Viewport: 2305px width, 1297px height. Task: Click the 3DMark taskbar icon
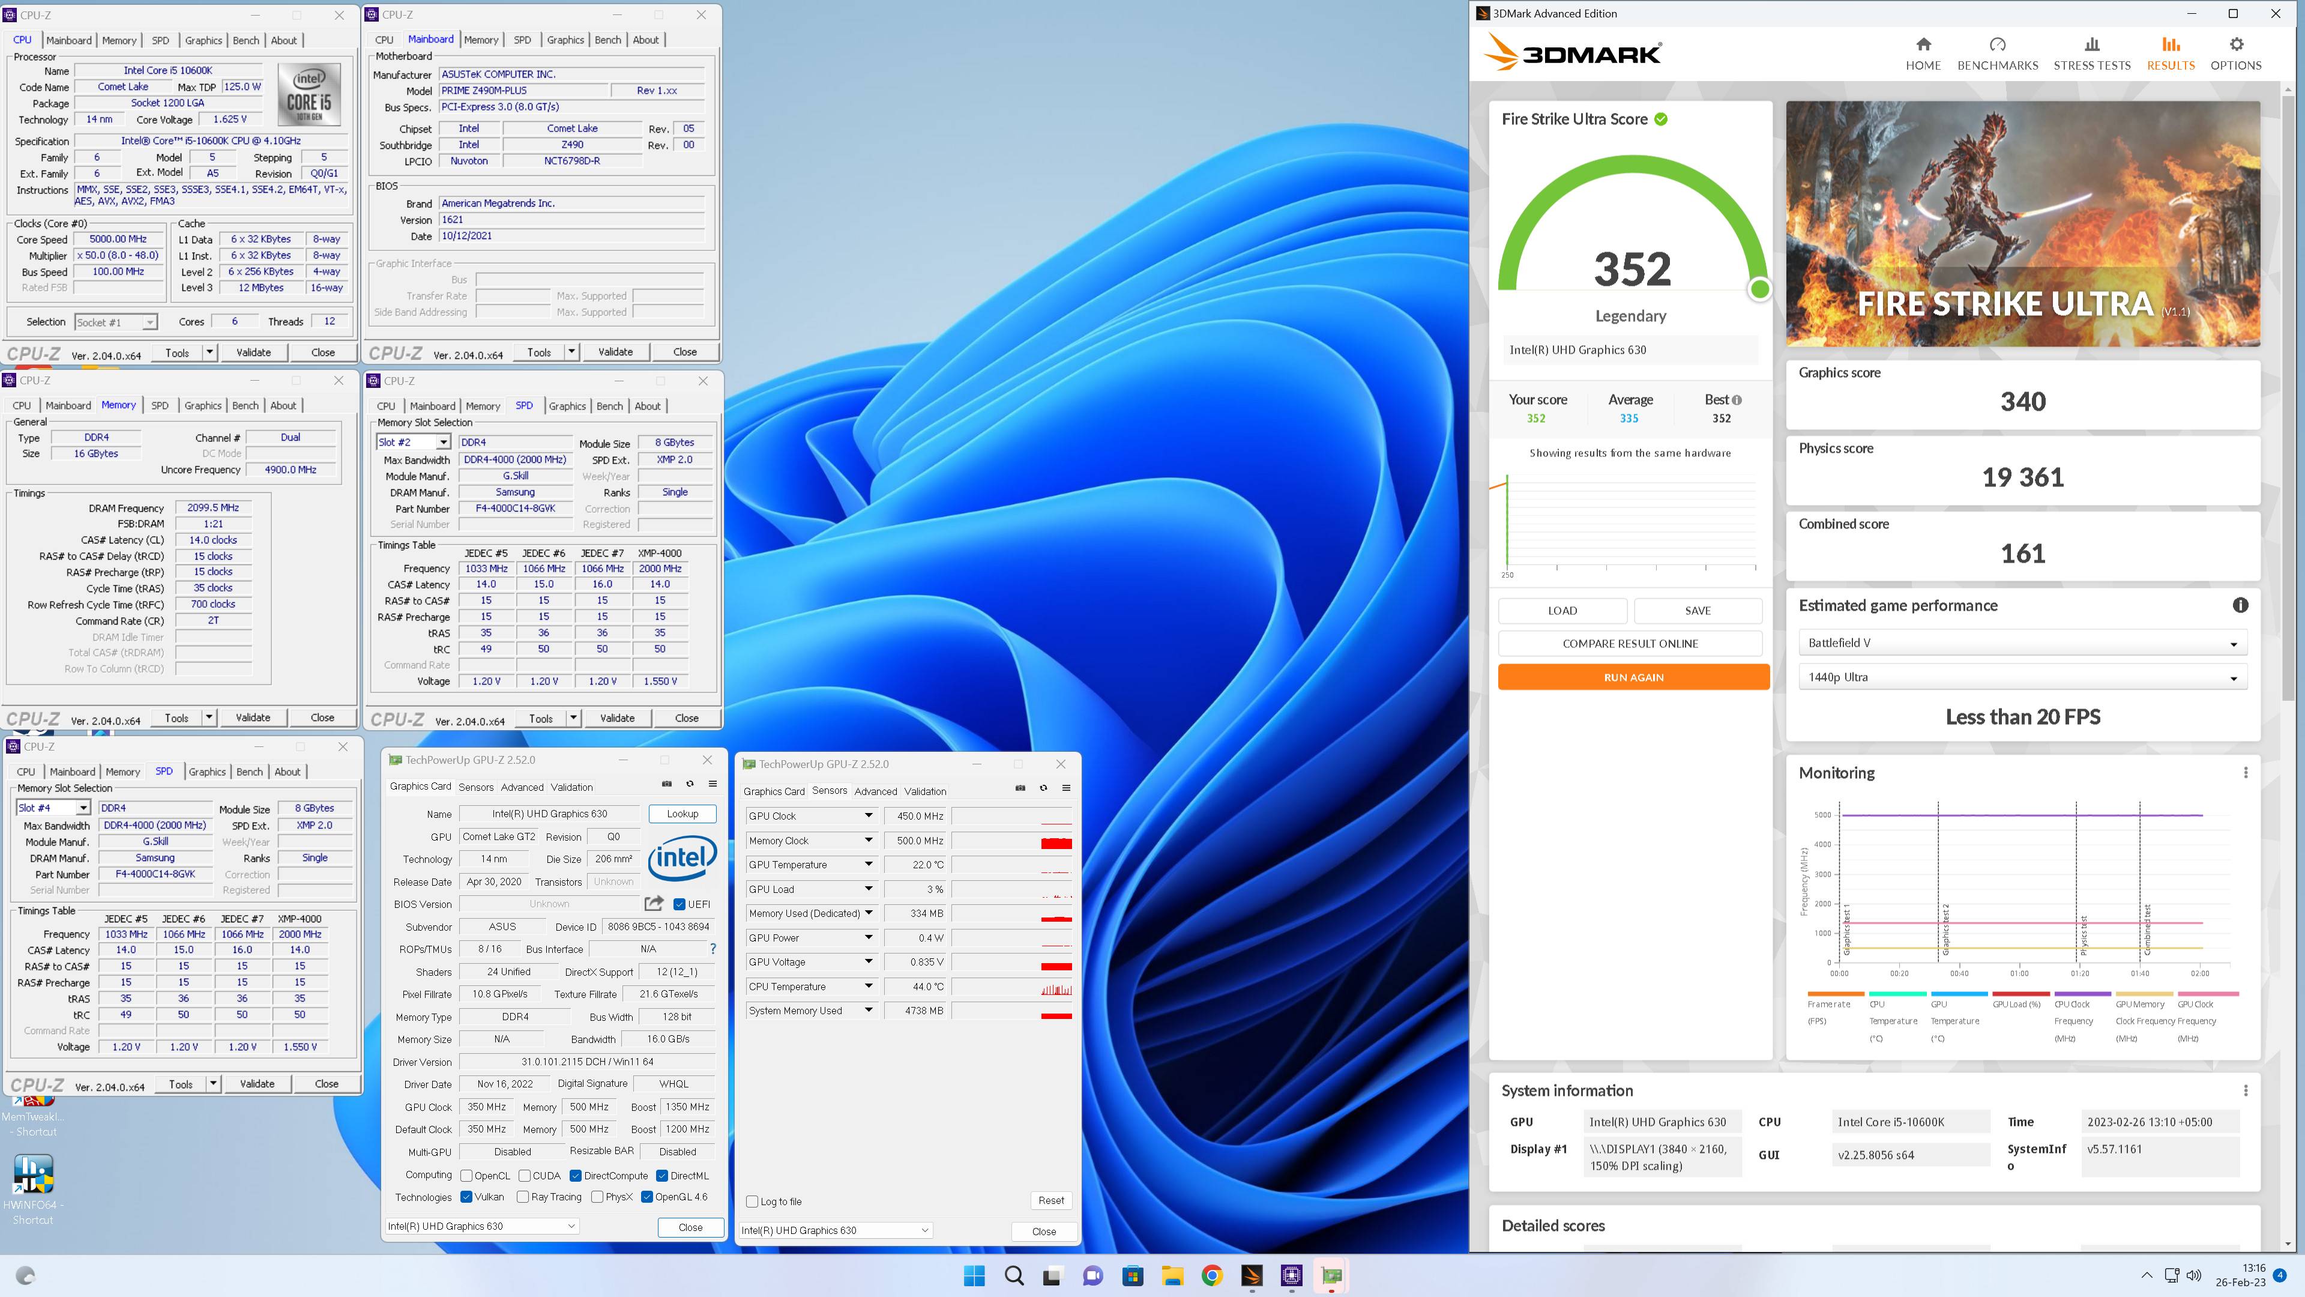point(1252,1275)
